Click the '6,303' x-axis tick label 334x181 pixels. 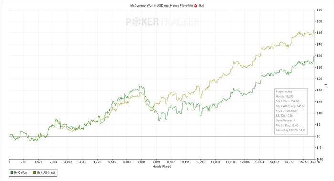127,162
